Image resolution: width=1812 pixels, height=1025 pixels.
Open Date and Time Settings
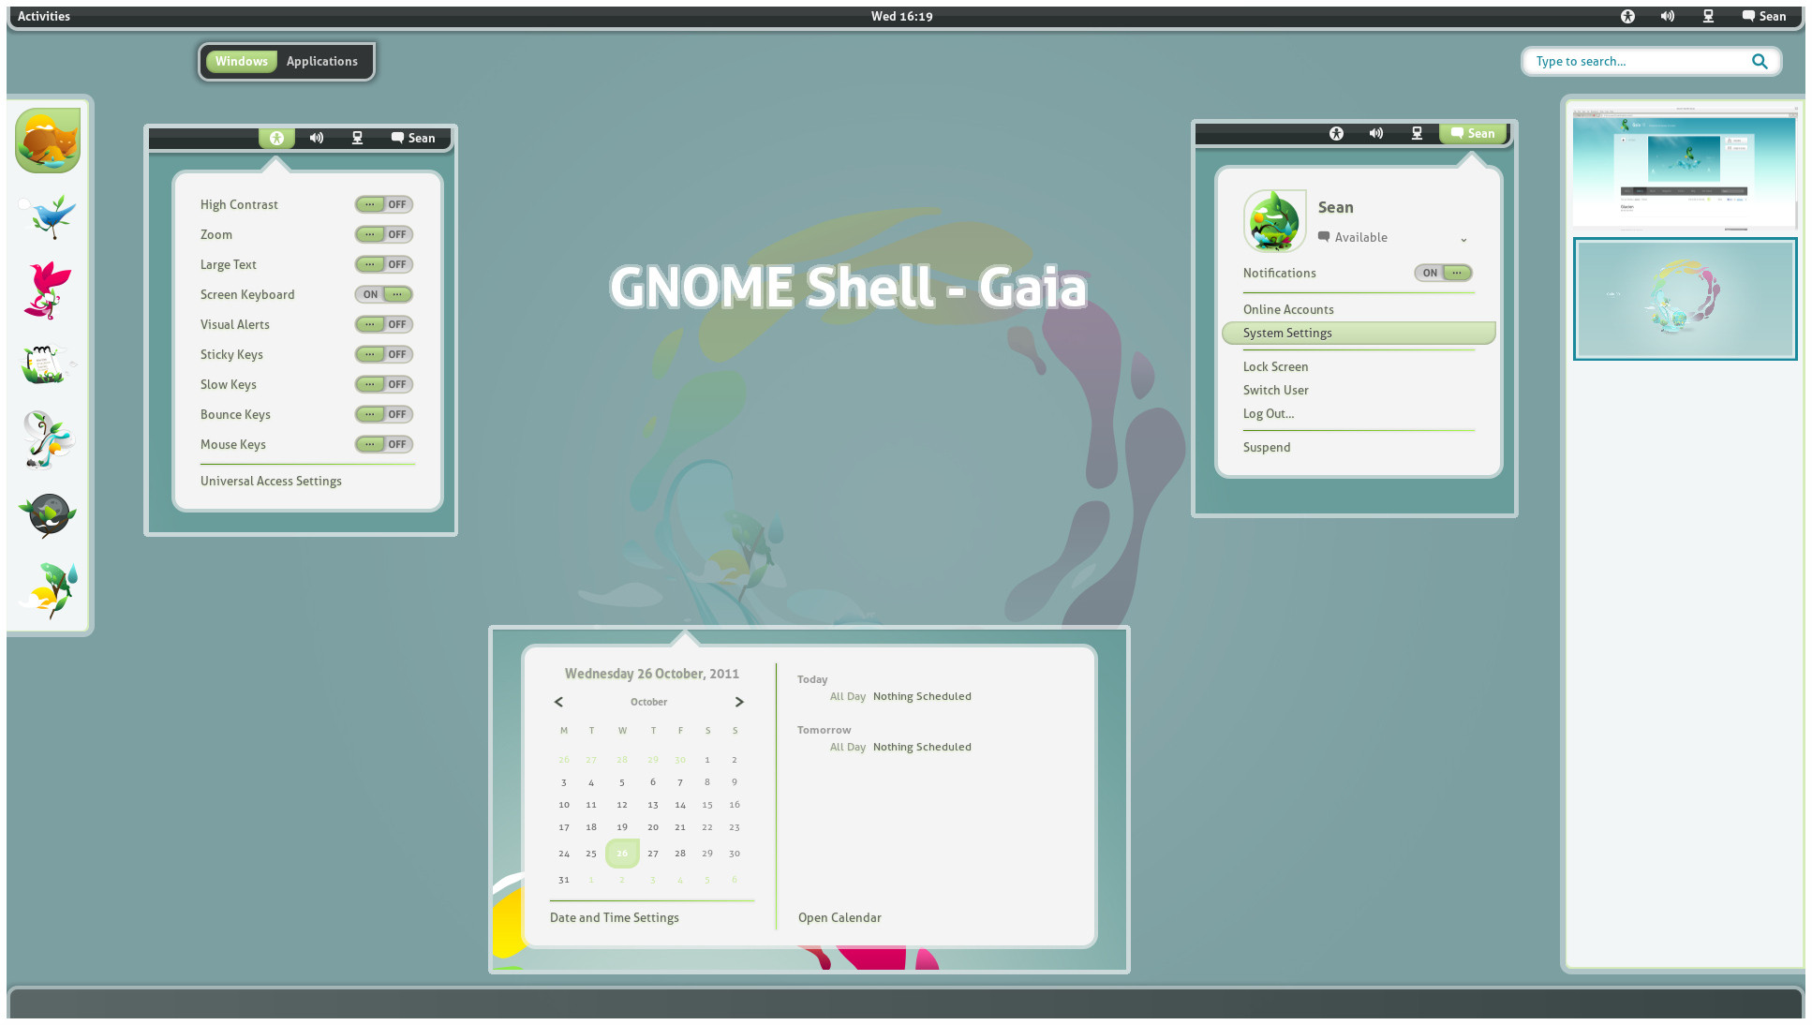(x=615, y=917)
